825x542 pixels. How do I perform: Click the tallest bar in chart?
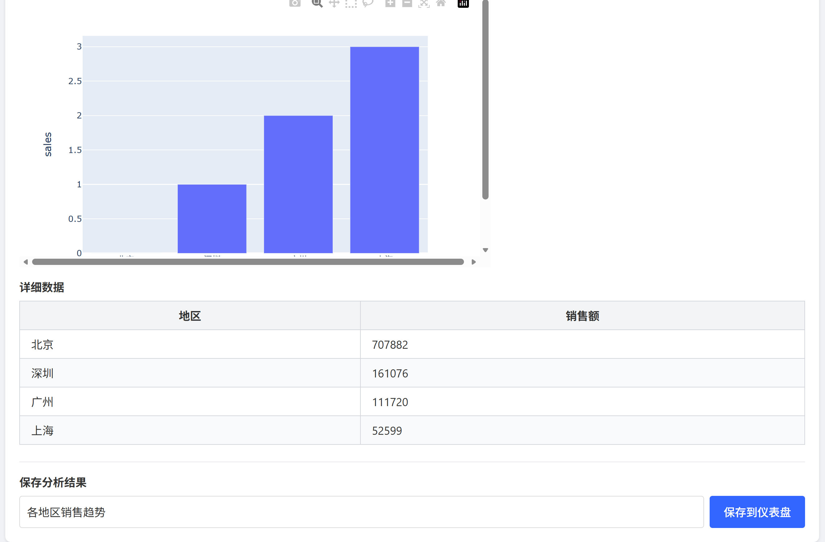(384, 150)
